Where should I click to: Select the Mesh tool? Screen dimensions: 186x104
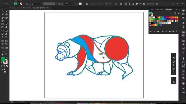click(x=3, y=41)
